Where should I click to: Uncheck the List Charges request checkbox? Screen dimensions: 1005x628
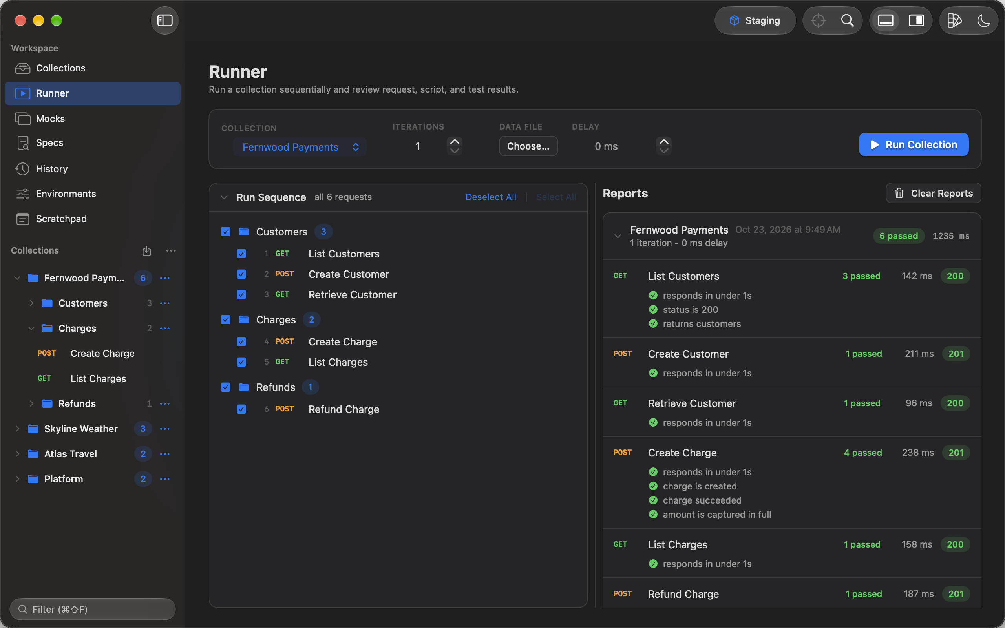tap(241, 362)
